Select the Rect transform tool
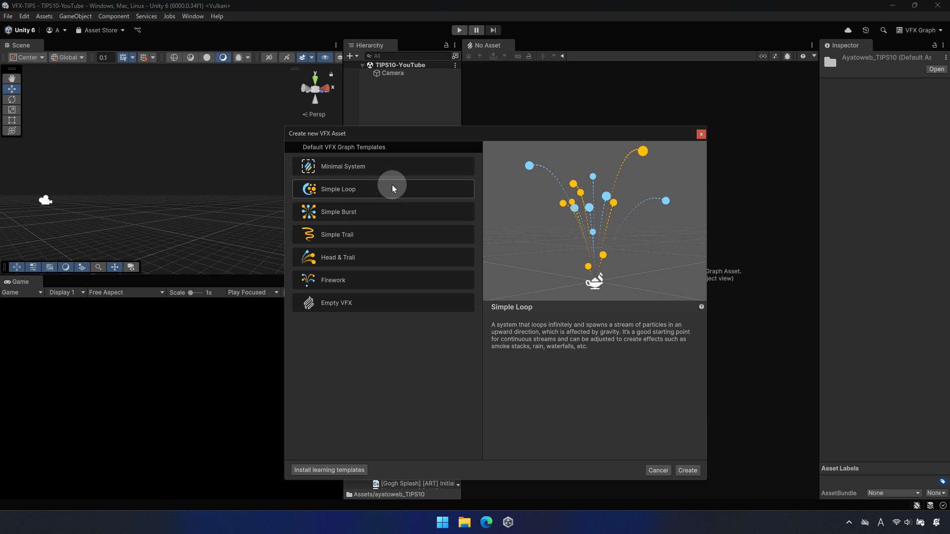The width and height of the screenshot is (950, 534). [x=12, y=120]
